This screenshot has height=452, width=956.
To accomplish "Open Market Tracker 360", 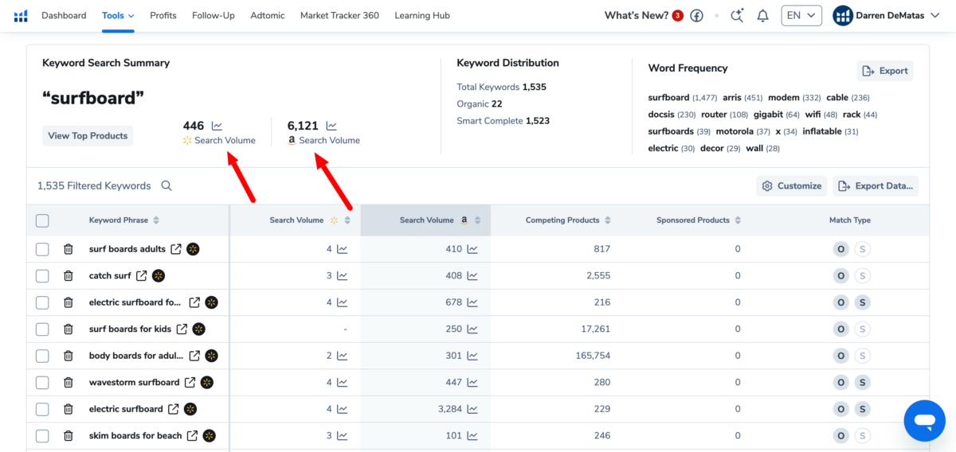I will pos(339,16).
